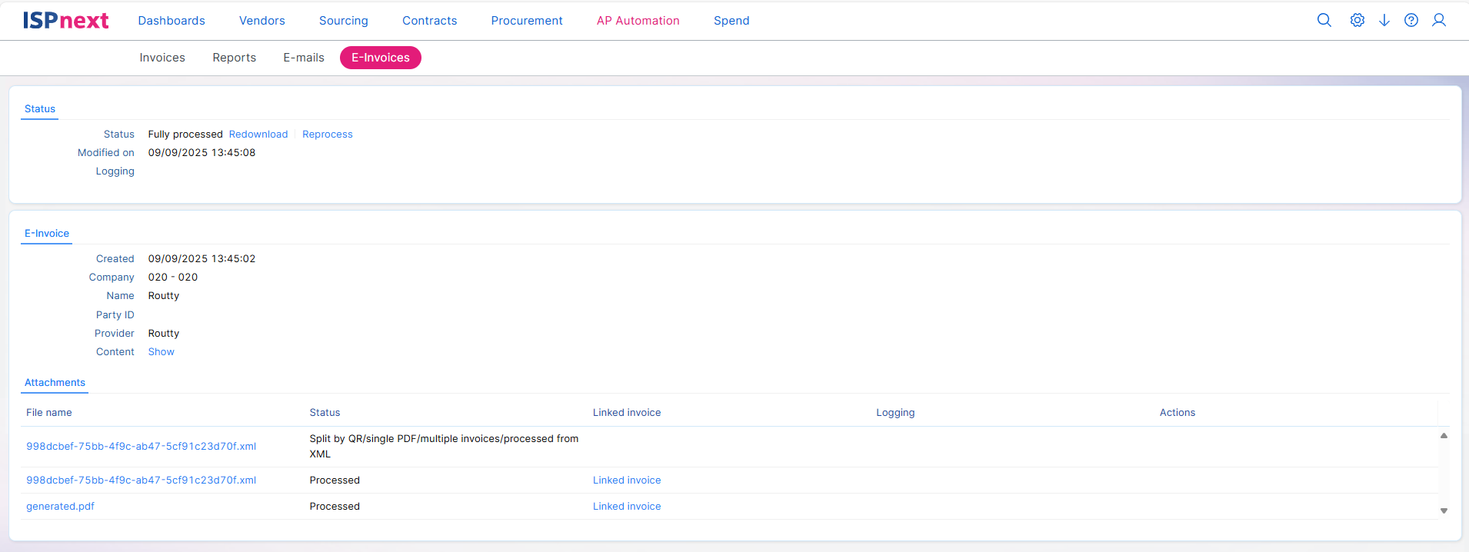The height and width of the screenshot is (552, 1469).
Task: Open the AP Automation menu
Action: 638,21
